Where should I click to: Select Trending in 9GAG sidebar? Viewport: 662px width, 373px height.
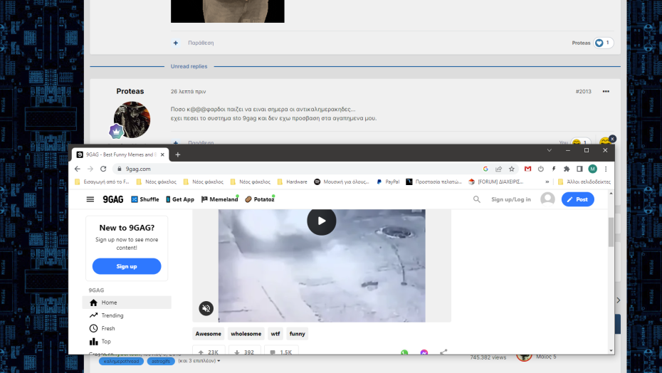coord(127,315)
